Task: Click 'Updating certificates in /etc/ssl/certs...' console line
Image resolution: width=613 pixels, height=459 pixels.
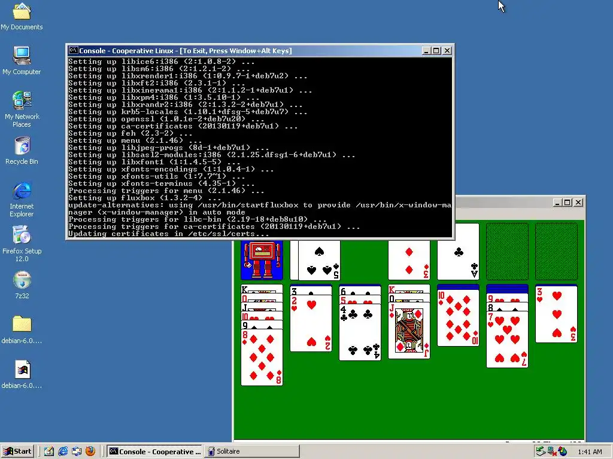Action: click(x=168, y=234)
